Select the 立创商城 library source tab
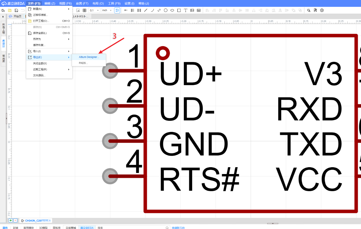This screenshot has width=361, height=229. [71, 228]
